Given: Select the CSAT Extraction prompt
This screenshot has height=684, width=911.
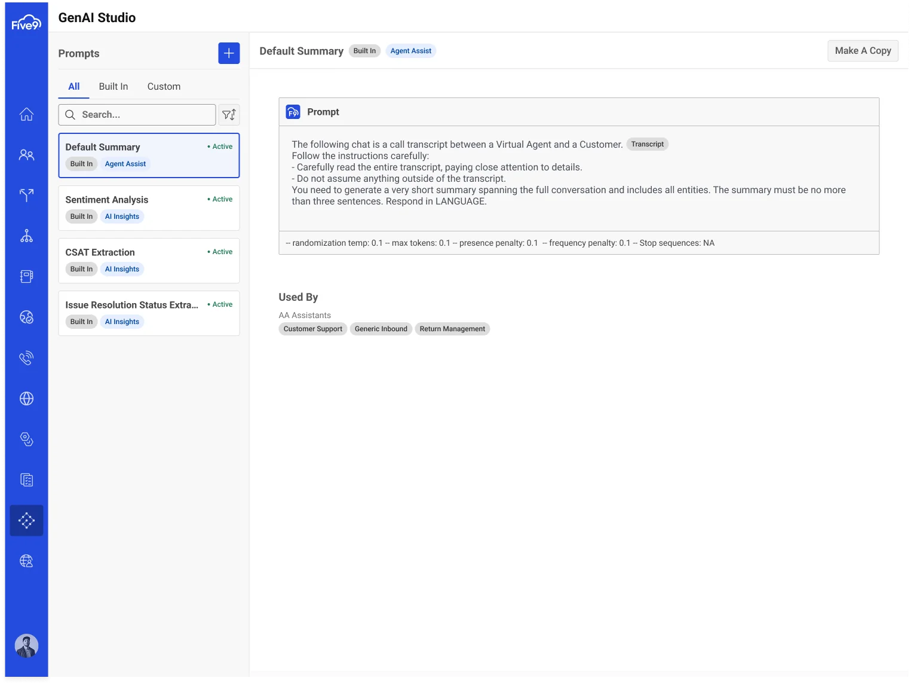Looking at the screenshot, I should coord(149,261).
